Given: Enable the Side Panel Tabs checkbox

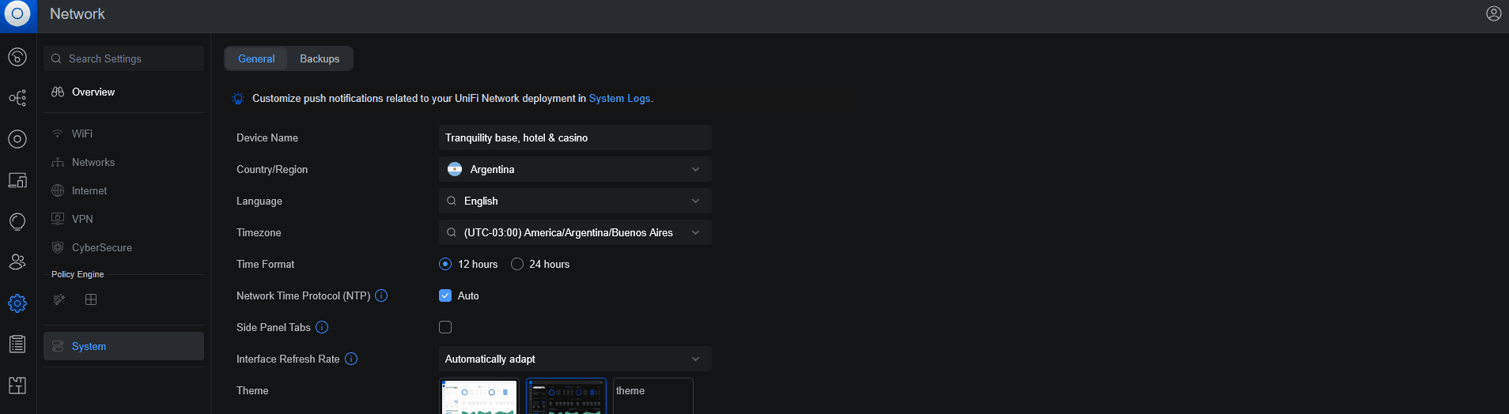Looking at the screenshot, I should pos(445,327).
